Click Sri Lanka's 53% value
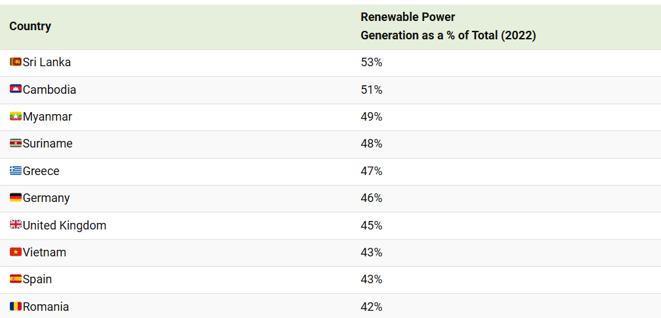The height and width of the screenshot is (318, 661). coord(372,62)
